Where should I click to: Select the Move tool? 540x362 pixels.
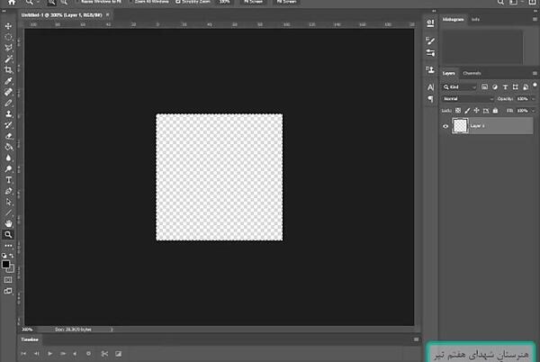(x=8, y=26)
